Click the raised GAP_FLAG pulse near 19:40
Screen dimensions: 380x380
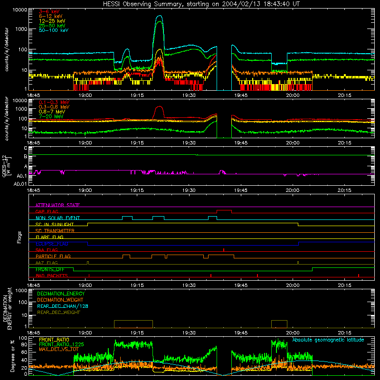(224, 210)
